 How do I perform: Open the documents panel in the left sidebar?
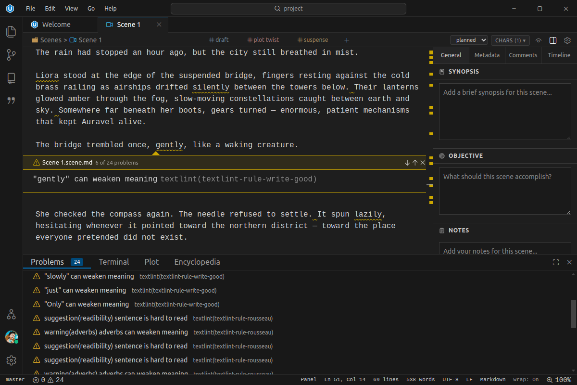[11, 31]
